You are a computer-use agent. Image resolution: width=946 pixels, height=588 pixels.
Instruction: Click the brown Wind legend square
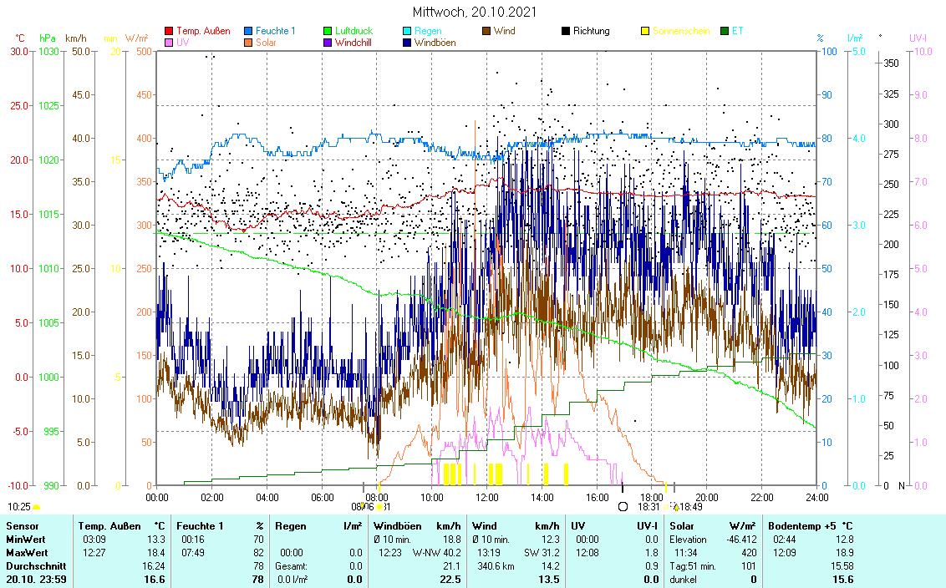(487, 31)
